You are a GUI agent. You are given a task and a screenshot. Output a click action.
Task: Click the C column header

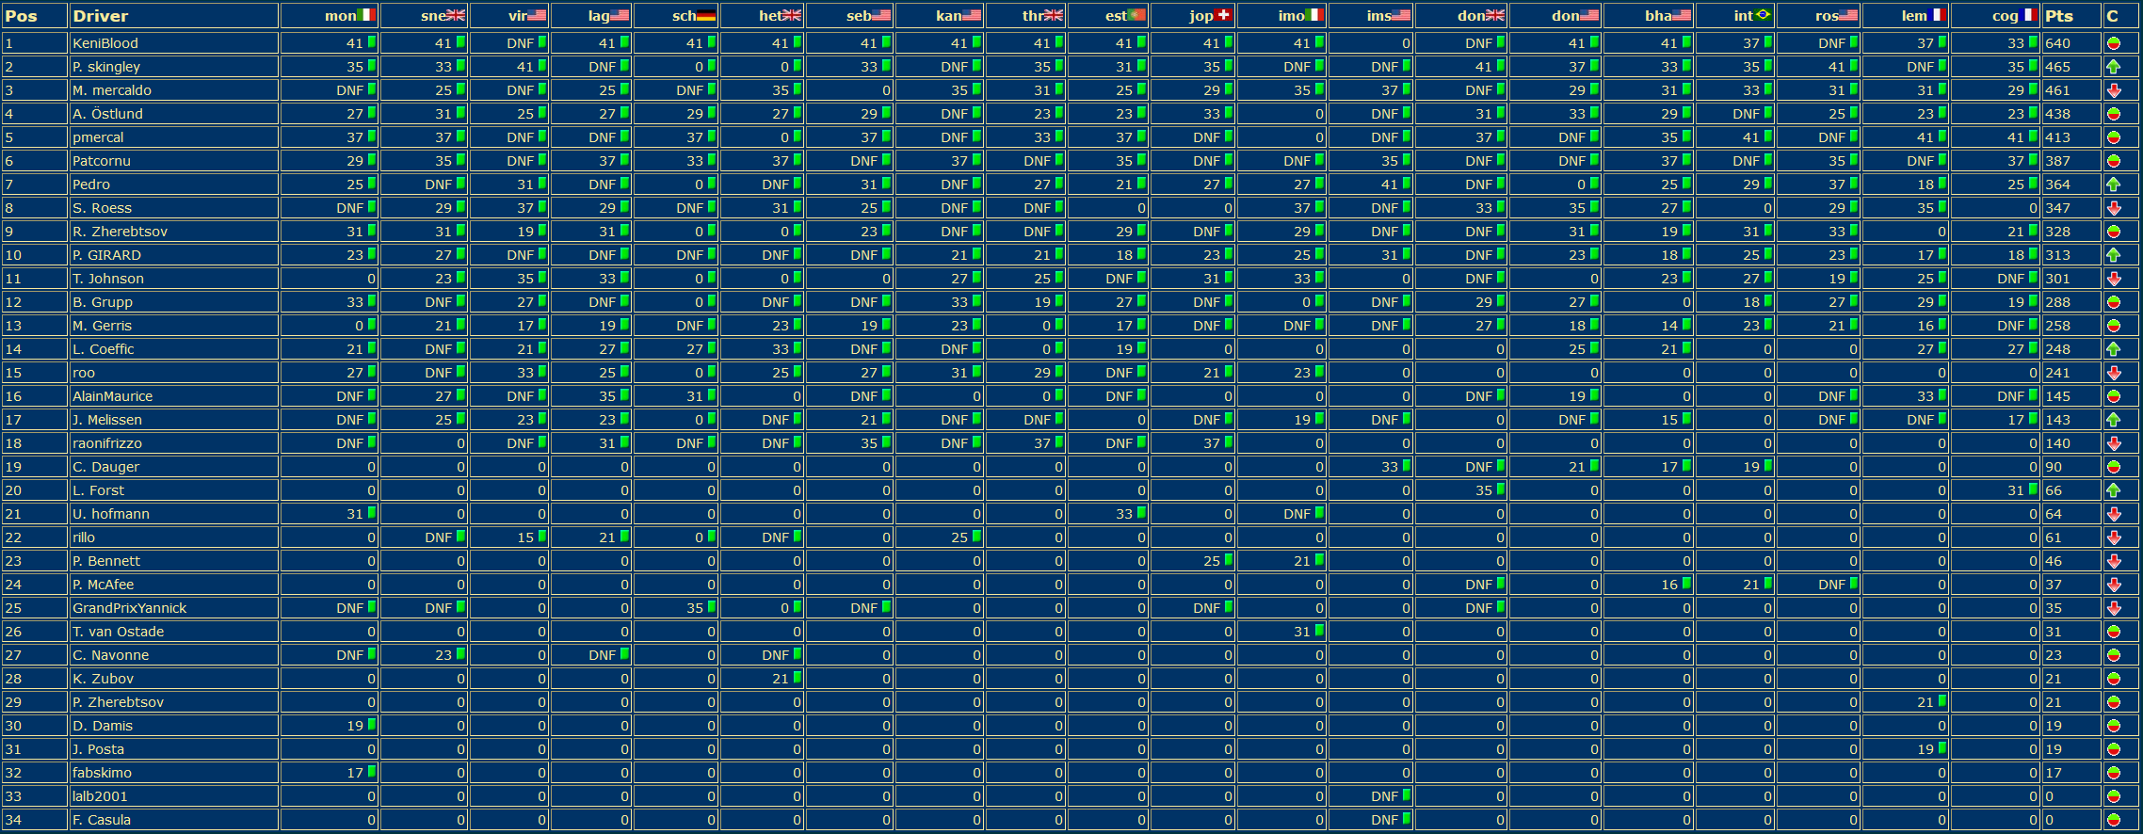tap(2112, 16)
